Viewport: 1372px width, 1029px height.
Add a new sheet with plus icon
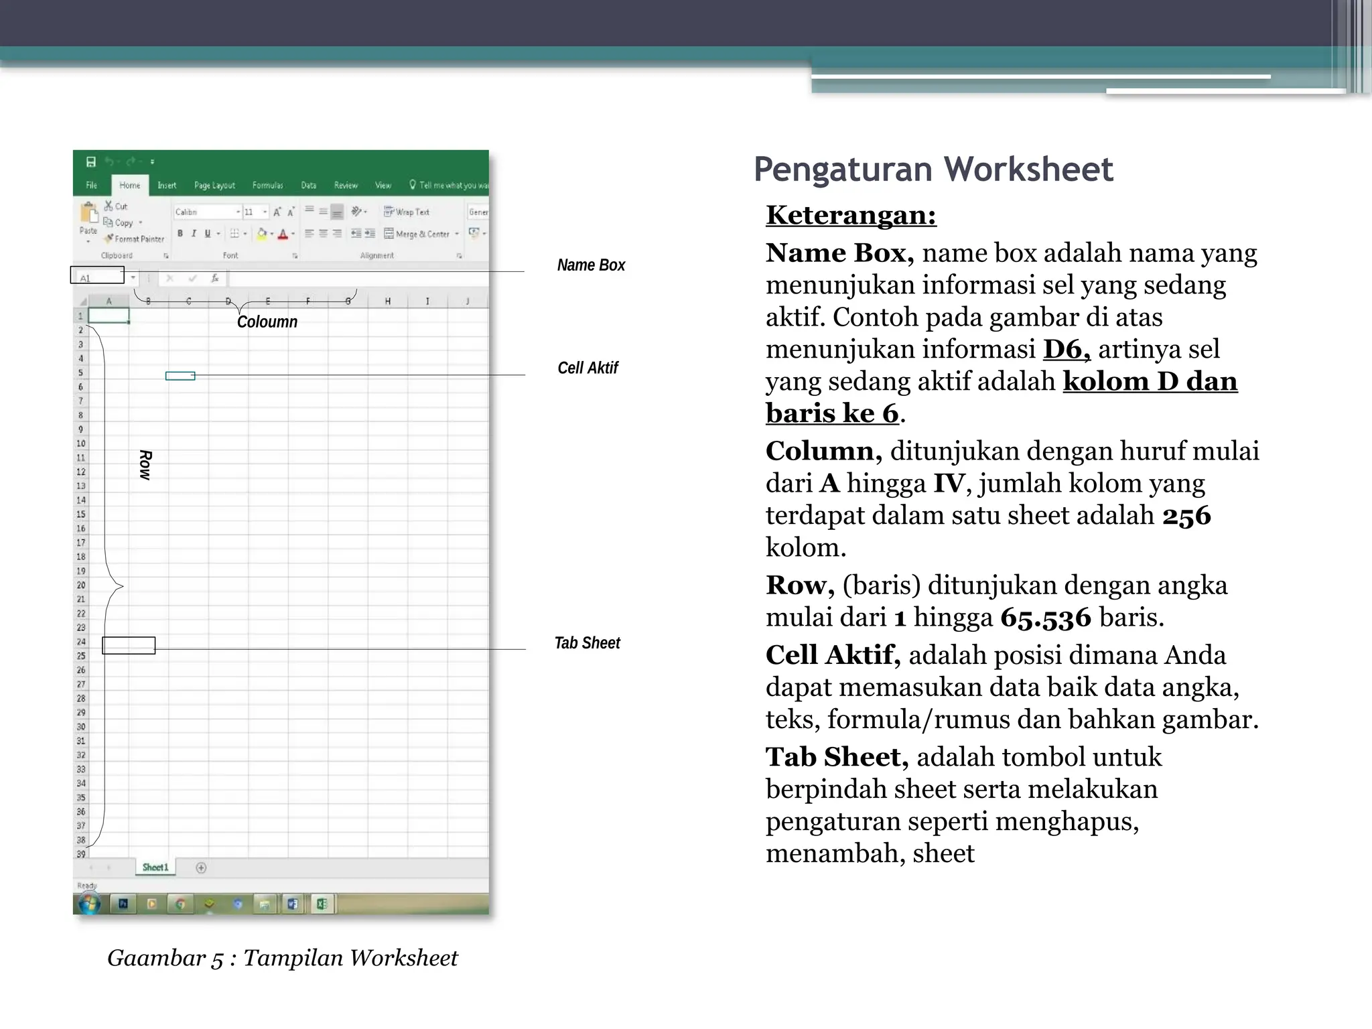(x=201, y=868)
